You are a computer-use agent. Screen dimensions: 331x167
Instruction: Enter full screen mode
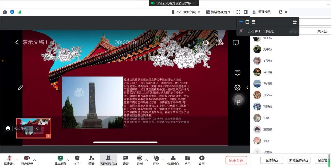pos(238,12)
